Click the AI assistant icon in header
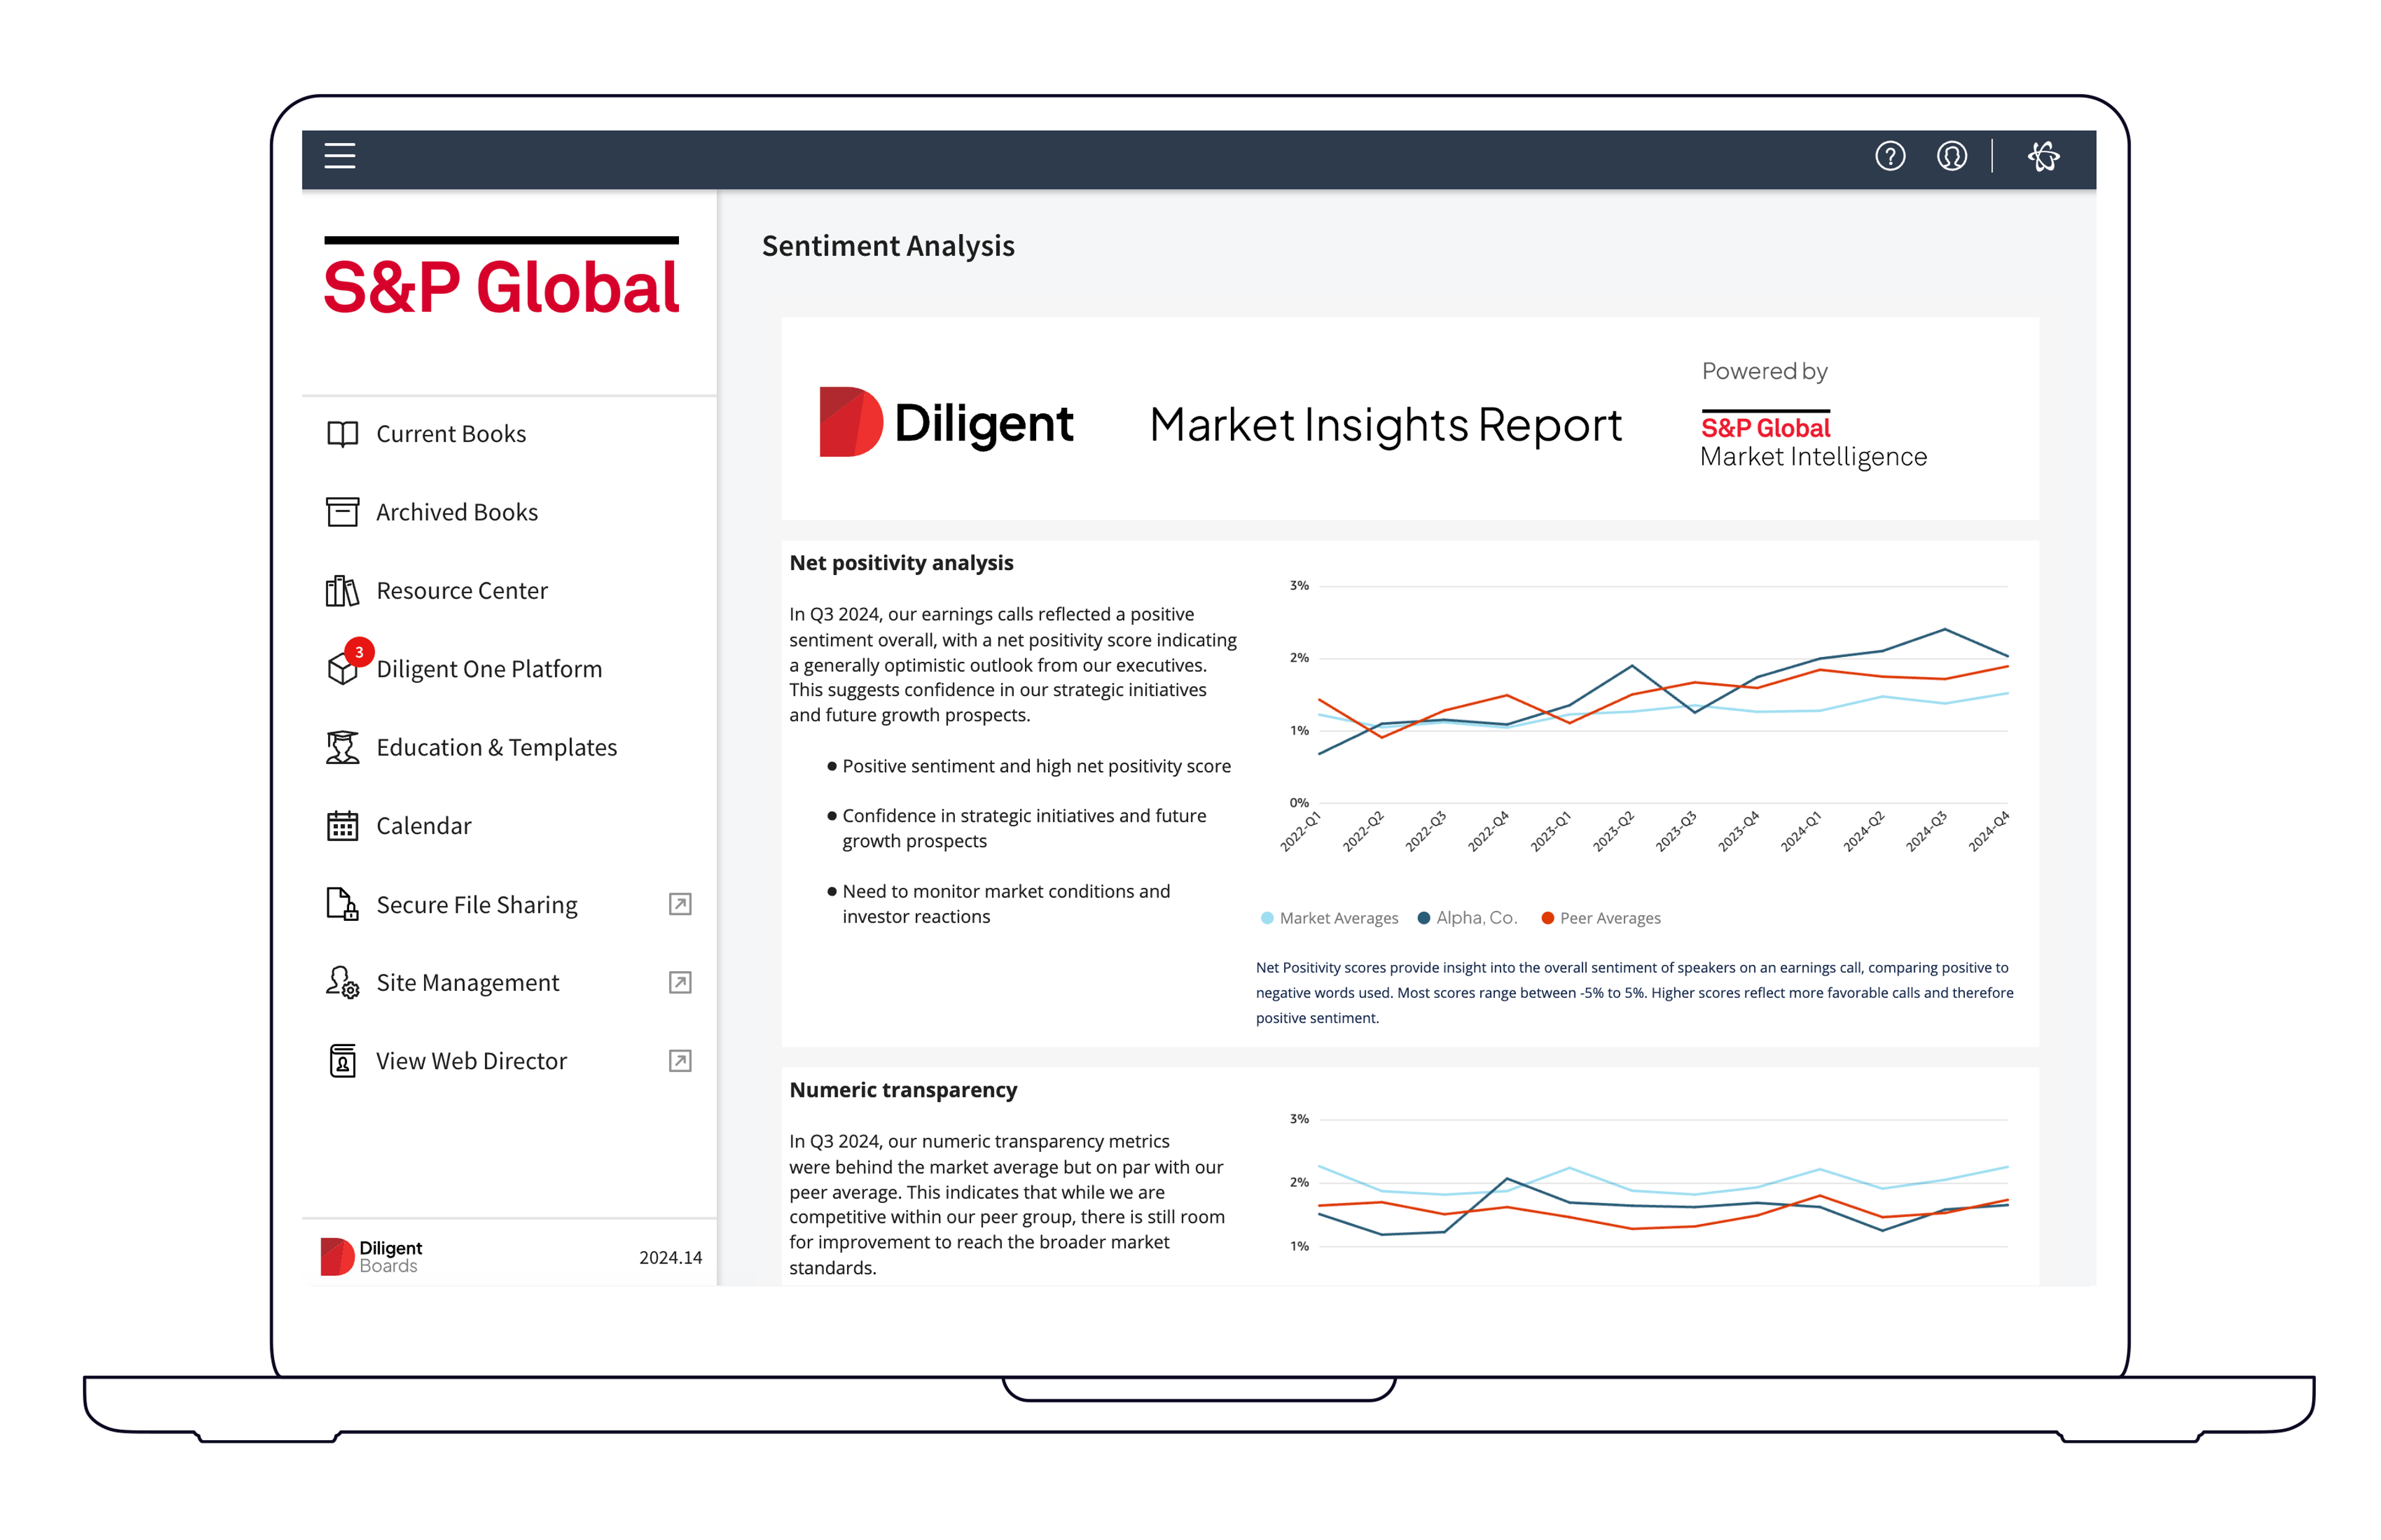 pos(2043,156)
